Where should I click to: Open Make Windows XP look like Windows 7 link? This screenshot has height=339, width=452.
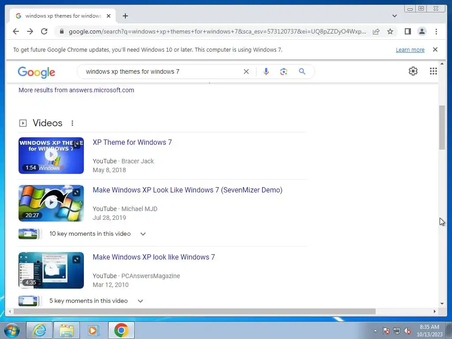(154, 257)
